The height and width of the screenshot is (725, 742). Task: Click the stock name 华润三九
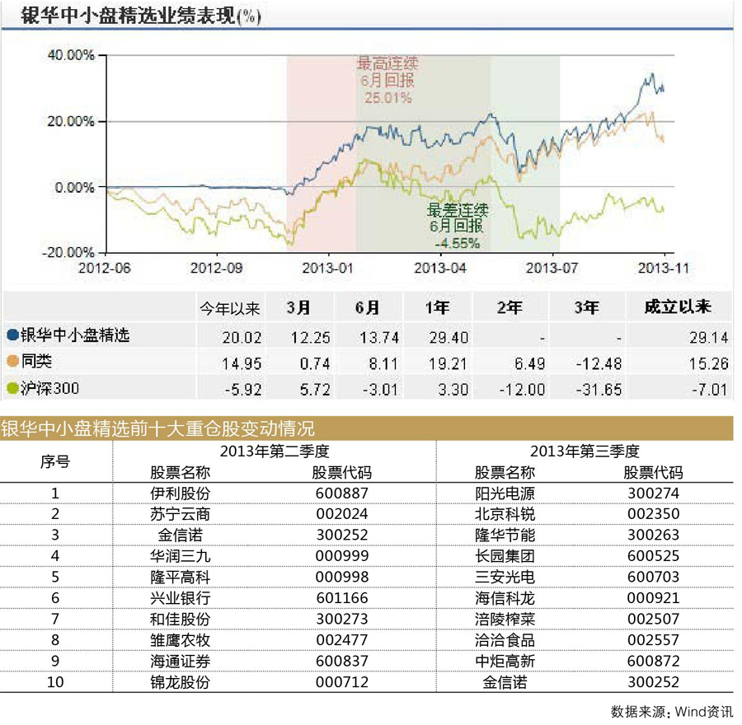[x=181, y=556]
